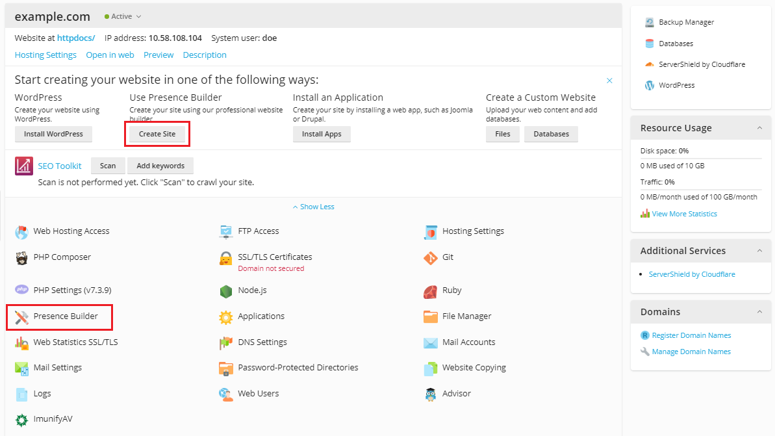Open WordPress icon in sidebar
Viewport: 775px width, 436px height.
click(x=650, y=86)
